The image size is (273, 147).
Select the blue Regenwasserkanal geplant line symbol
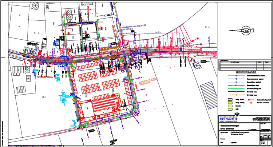236,79
